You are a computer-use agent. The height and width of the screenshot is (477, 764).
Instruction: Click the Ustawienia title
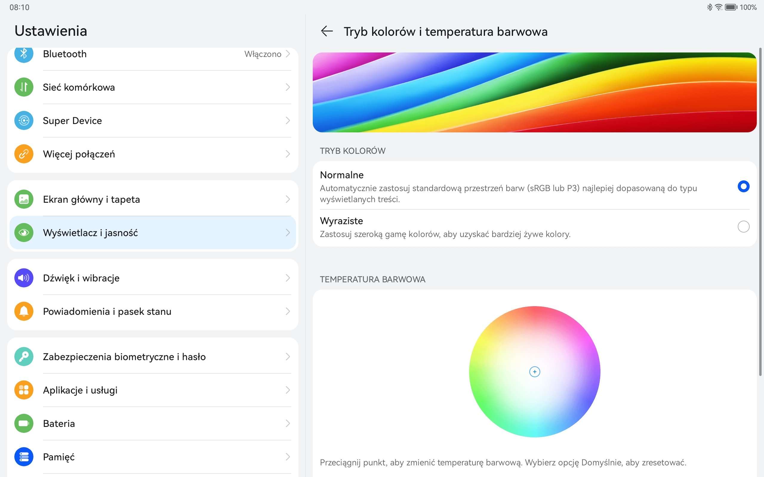click(51, 31)
